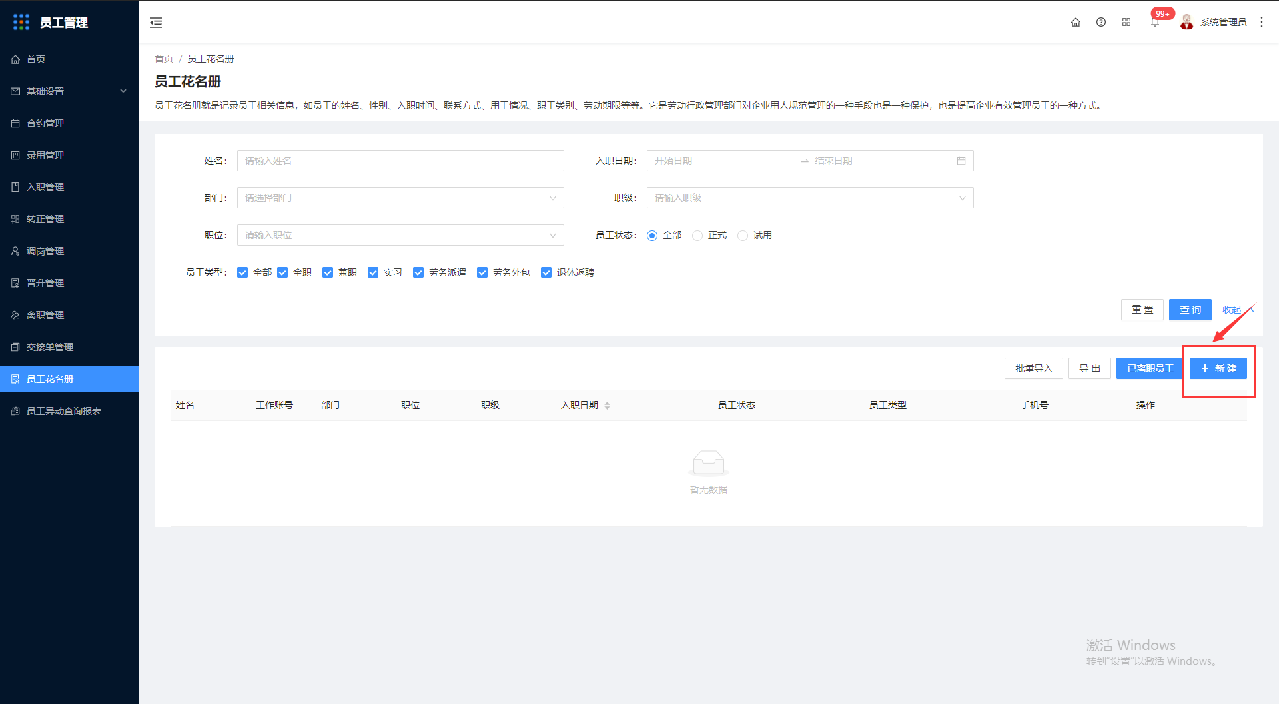Expand the 基础设置 submenu chevron
This screenshot has width=1279, height=704.
(x=123, y=91)
